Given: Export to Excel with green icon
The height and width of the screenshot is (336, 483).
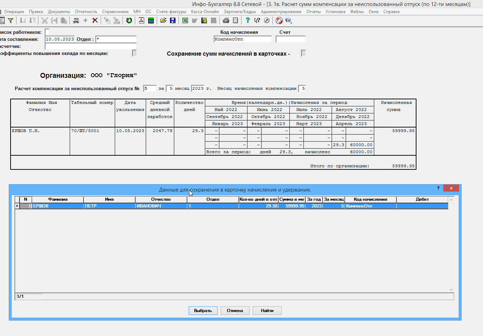Looking at the screenshot, I should coord(185,20).
